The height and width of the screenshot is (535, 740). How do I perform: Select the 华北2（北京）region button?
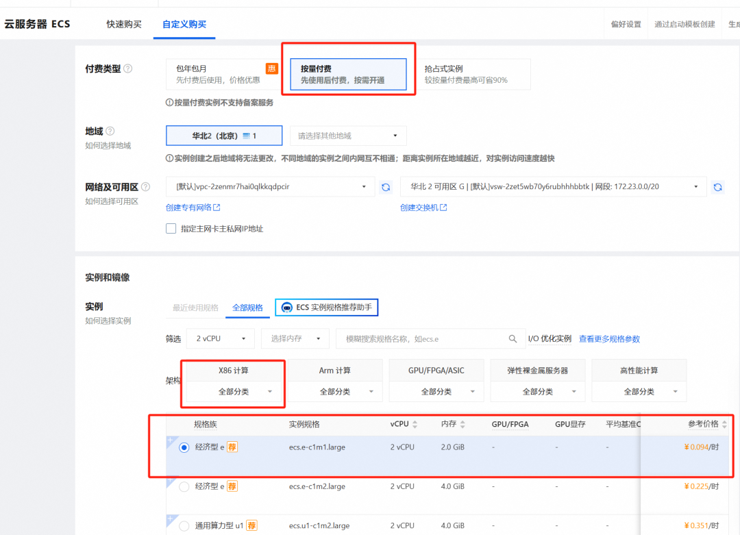224,136
